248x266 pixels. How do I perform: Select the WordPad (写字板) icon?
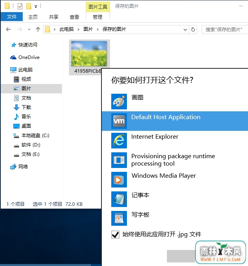pos(119,218)
